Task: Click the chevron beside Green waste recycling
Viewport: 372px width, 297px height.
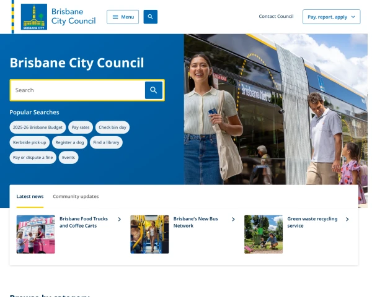Action: [347, 219]
